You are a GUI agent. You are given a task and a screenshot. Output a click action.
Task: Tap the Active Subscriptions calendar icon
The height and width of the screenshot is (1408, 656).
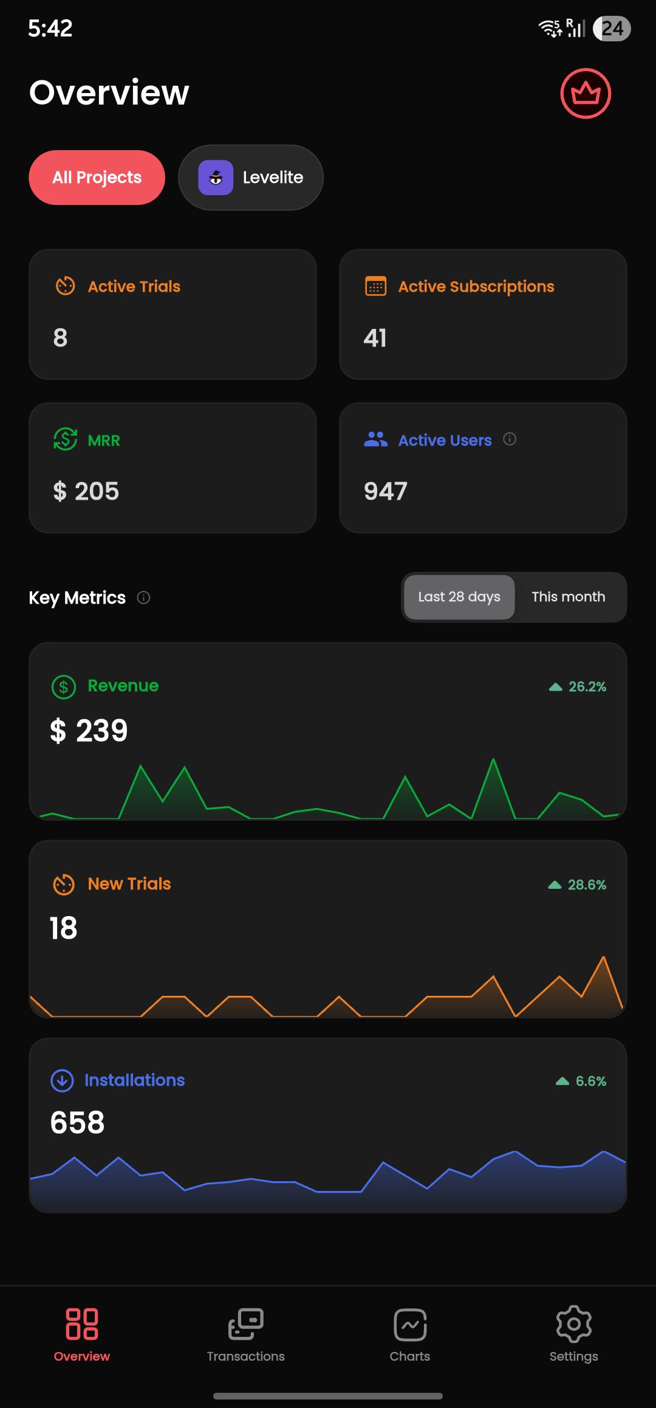click(x=375, y=286)
